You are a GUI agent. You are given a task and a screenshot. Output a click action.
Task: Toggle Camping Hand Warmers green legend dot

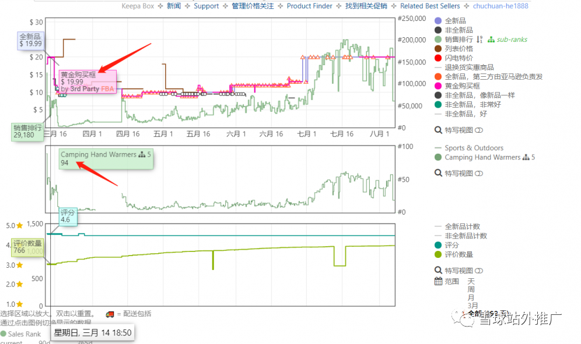[438, 157]
